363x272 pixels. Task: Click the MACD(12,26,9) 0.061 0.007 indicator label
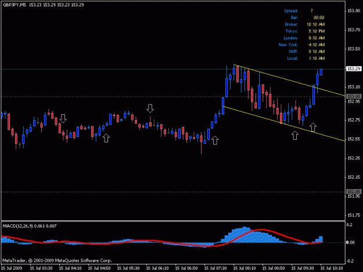click(30, 226)
